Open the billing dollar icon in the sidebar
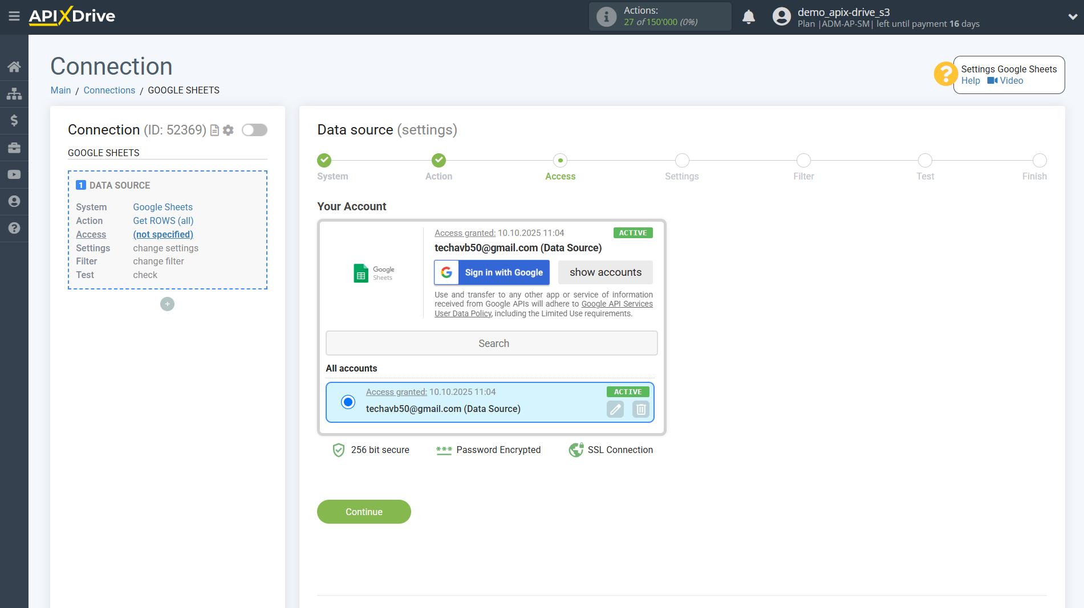1084x608 pixels. click(14, 120)
